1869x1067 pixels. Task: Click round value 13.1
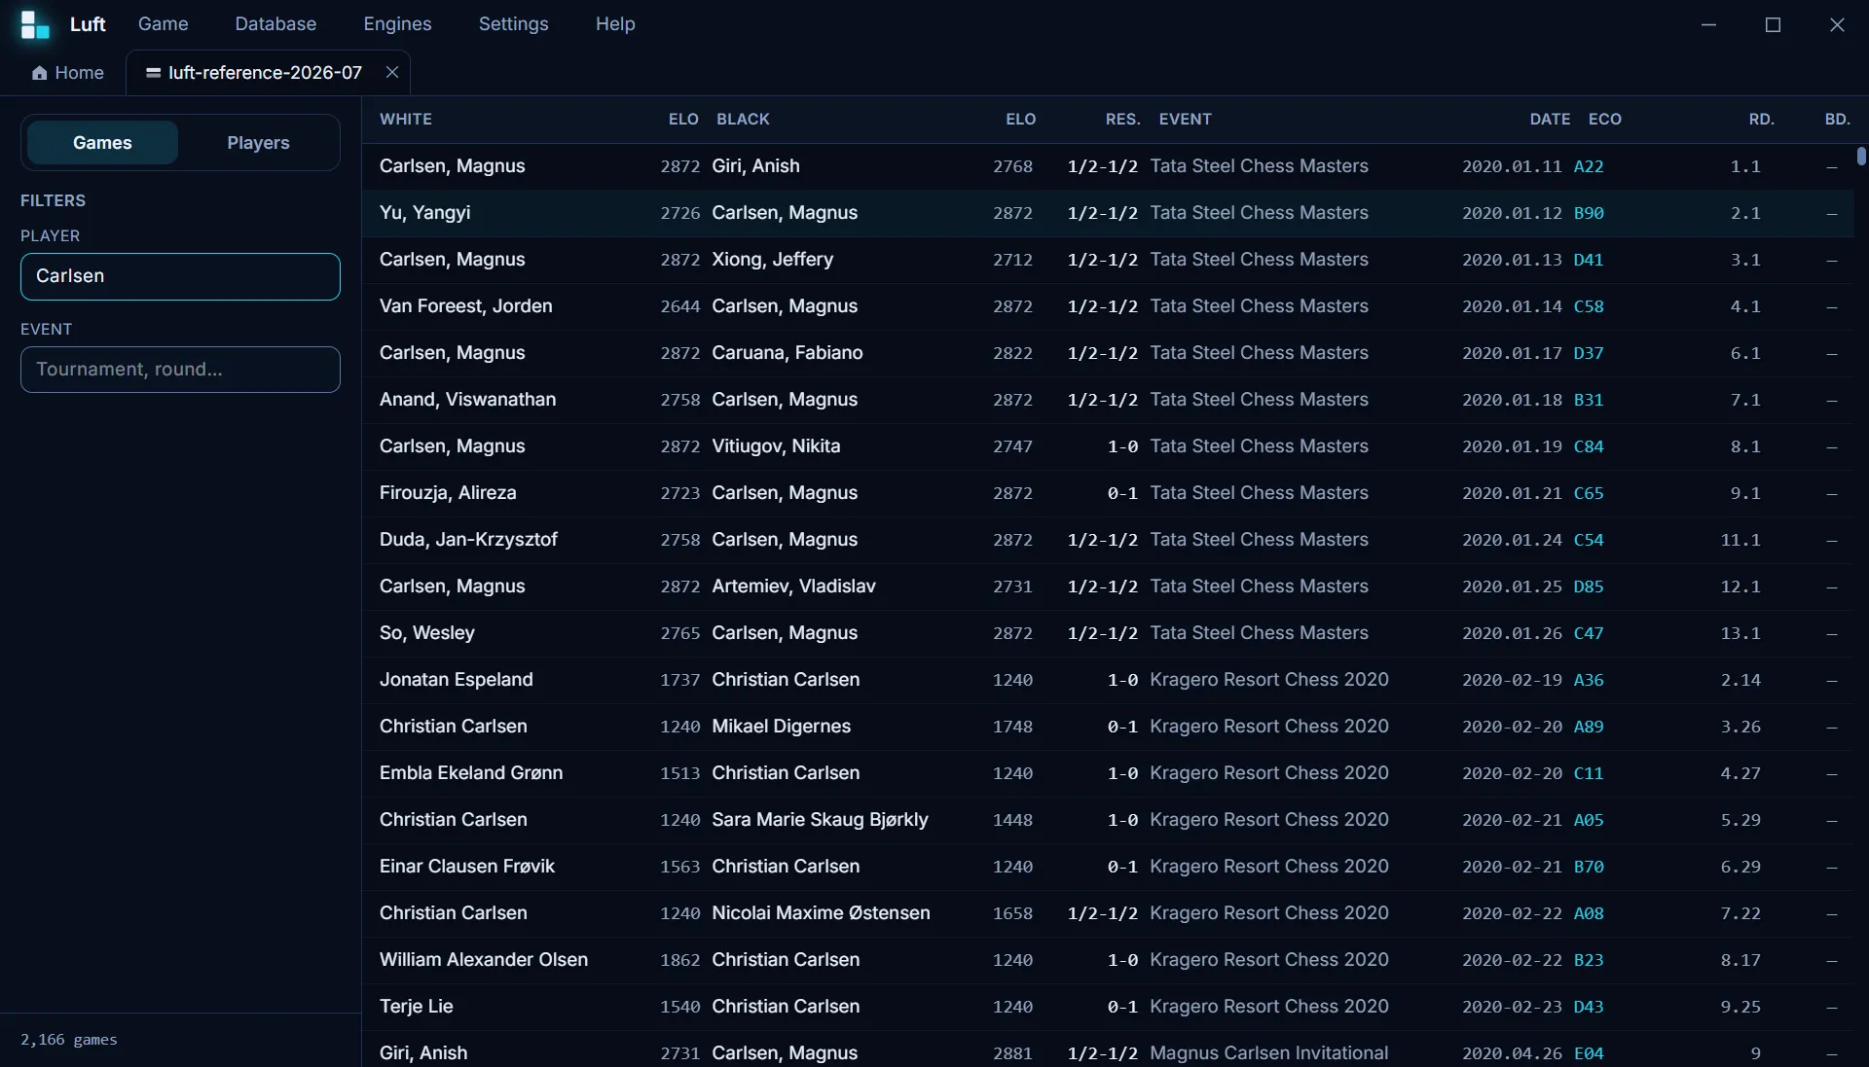[x=1741, y=633]
